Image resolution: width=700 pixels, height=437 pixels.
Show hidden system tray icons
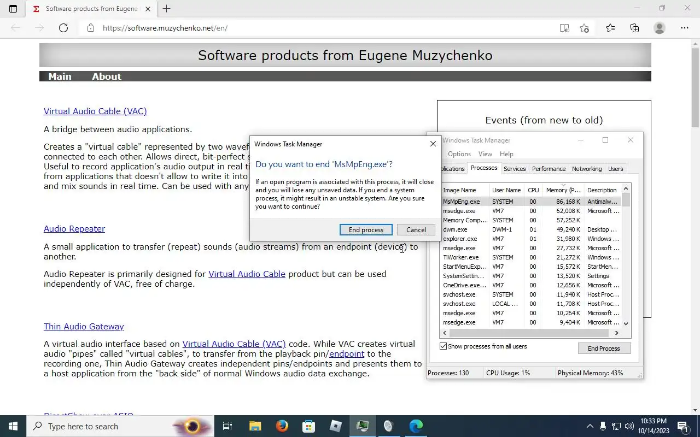point(590,426)
